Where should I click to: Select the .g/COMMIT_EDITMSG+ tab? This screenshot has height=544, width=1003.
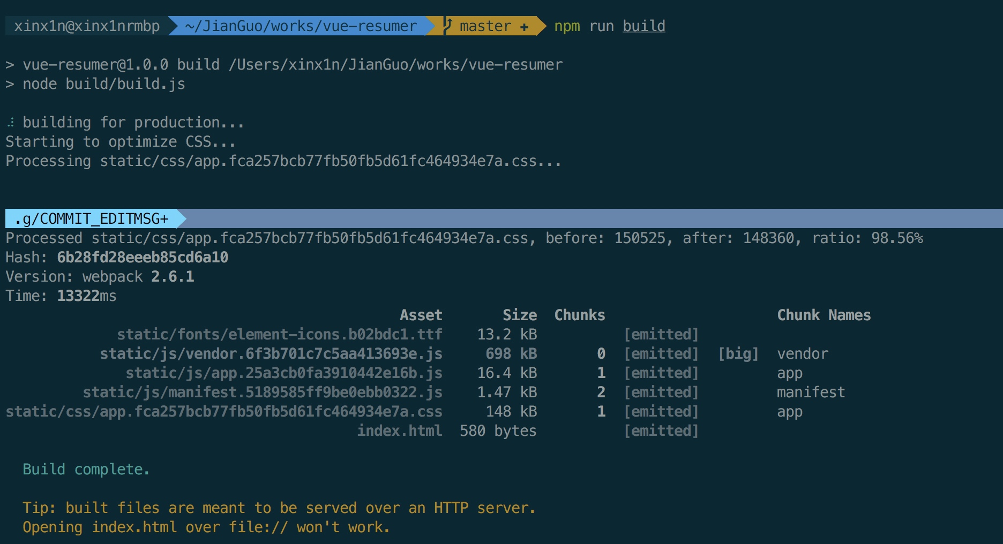click(92, 218)
